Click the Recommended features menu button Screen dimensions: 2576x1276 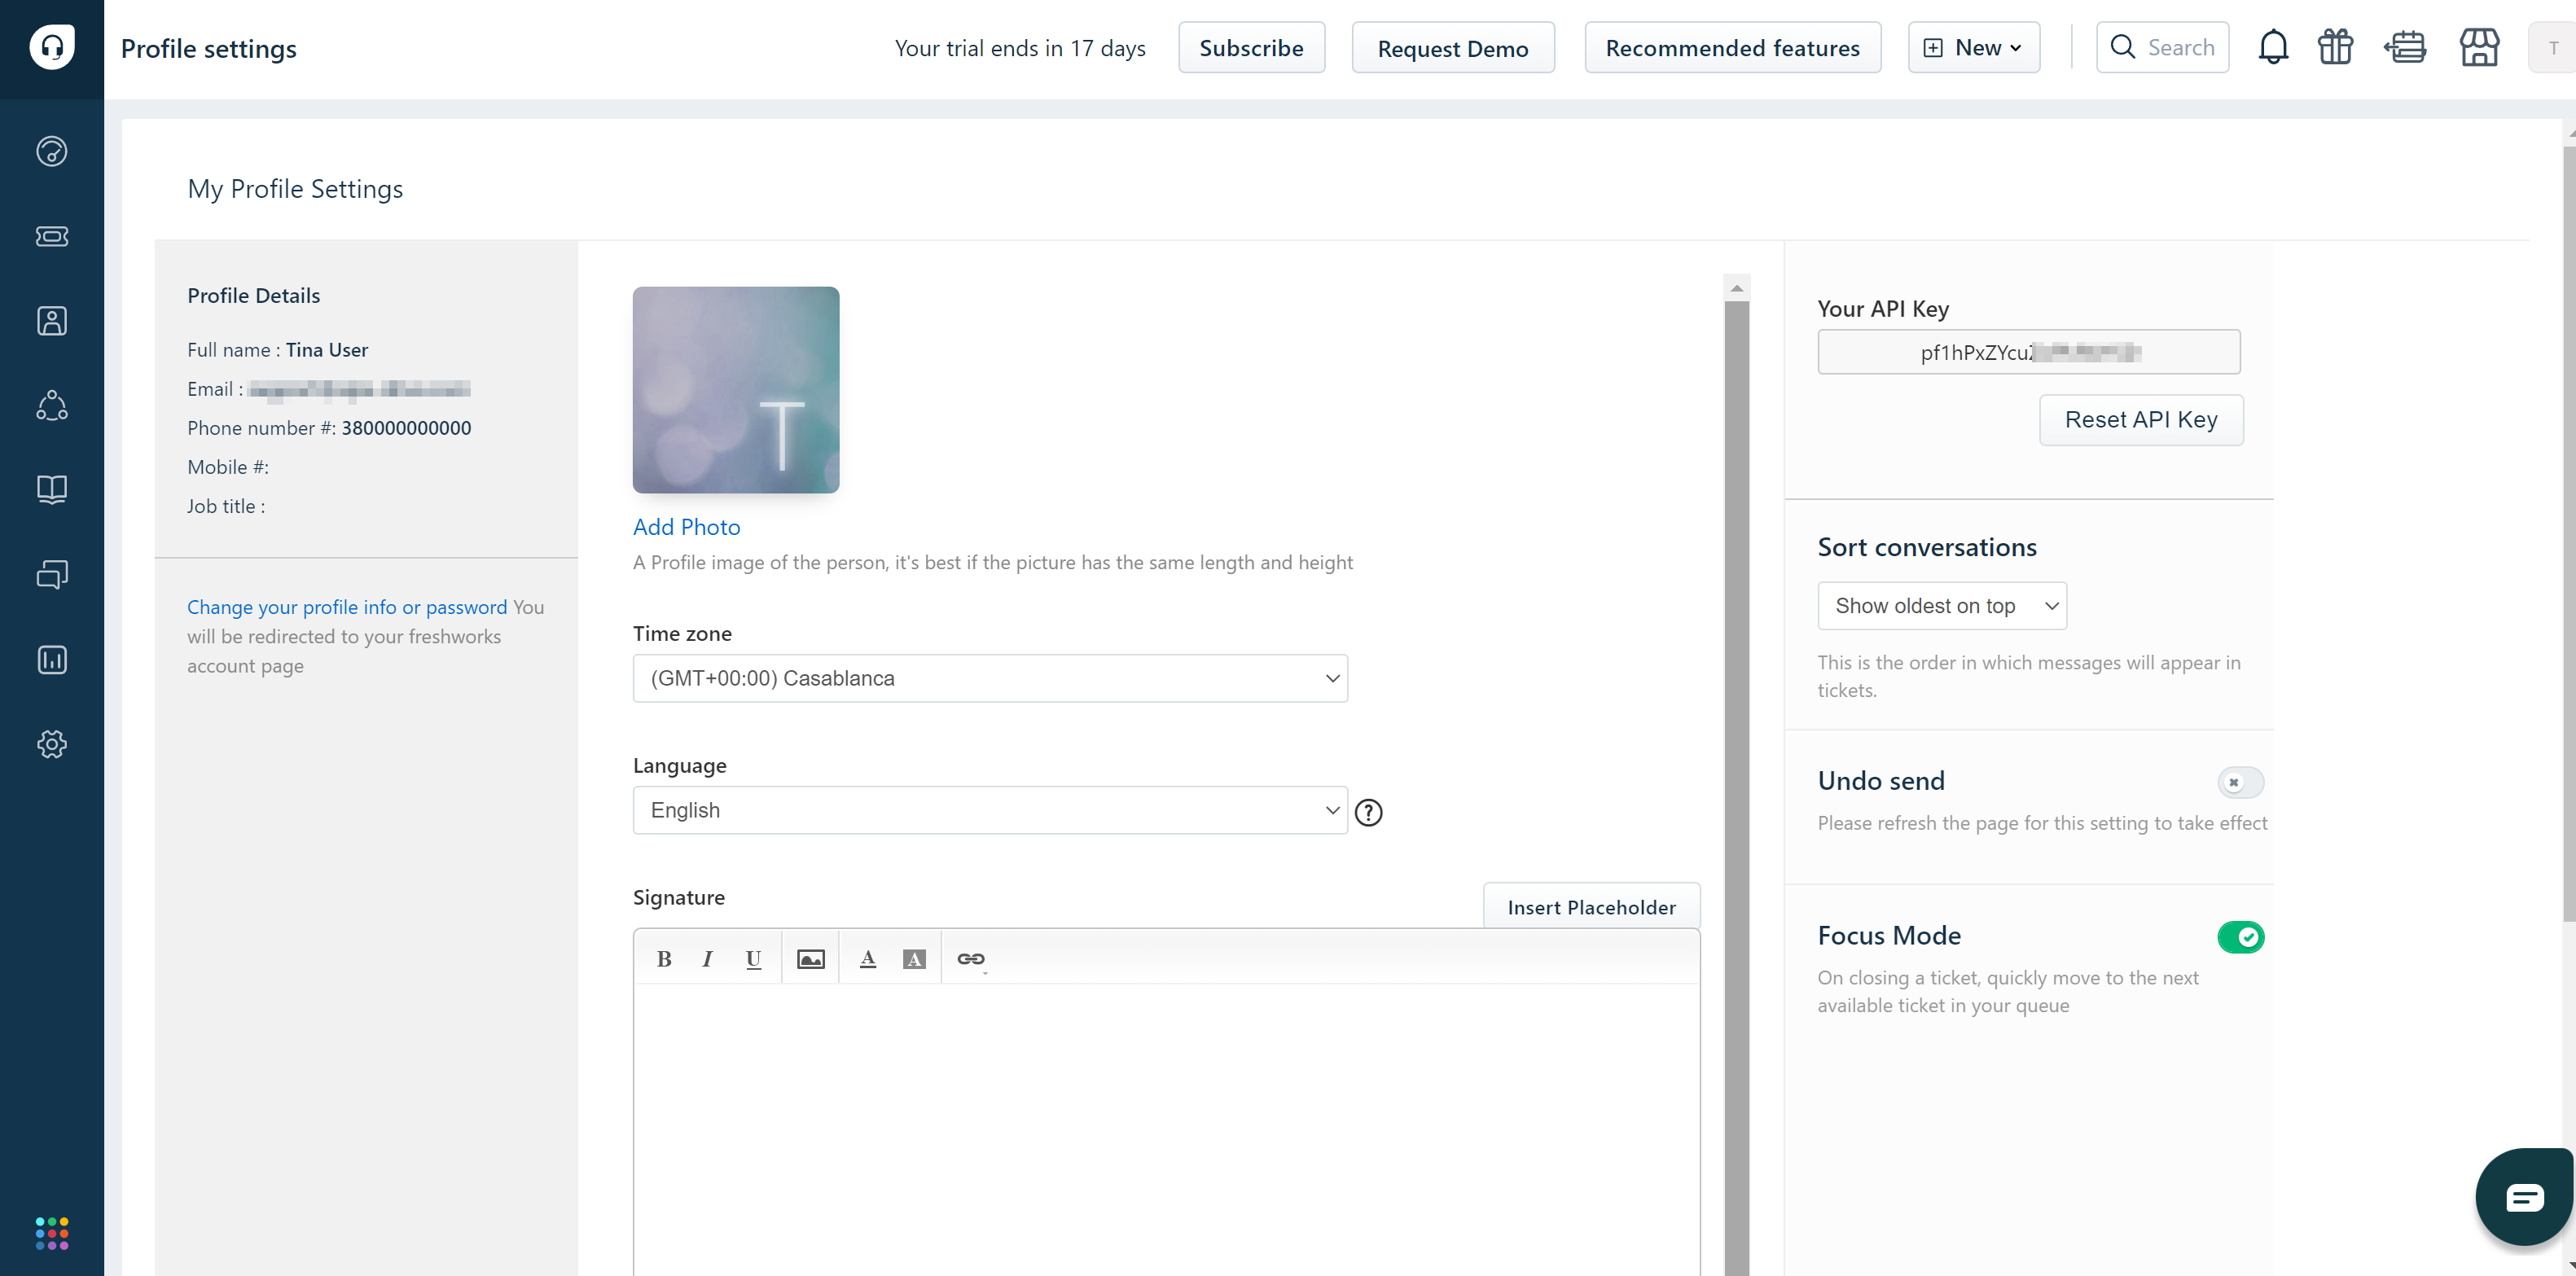[x=1731, y=46]
